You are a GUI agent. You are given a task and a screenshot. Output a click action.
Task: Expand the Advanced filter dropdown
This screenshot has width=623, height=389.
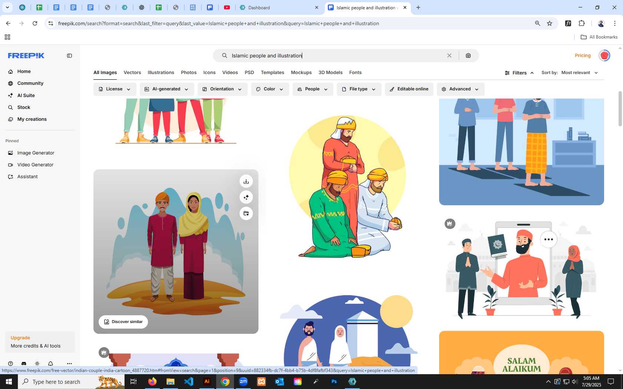(461, 89)
